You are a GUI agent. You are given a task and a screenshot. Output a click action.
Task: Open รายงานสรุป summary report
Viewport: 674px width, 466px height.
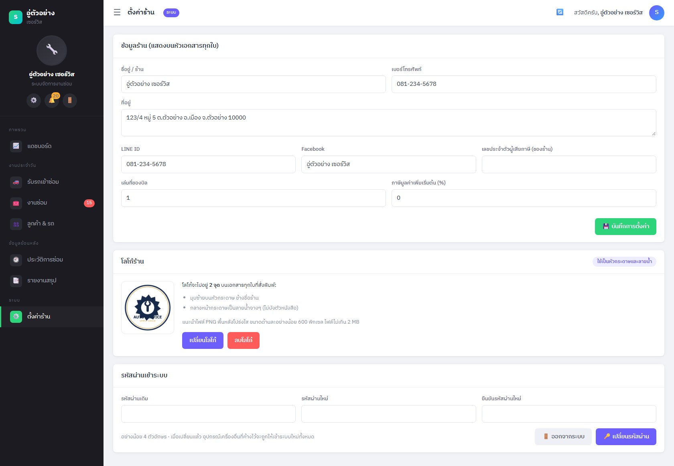coord(52,281)
